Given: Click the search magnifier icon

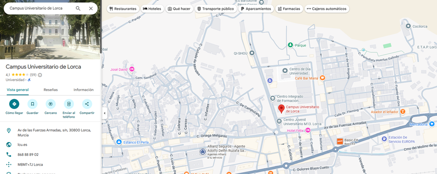Looking at the screenshot, I should 78,8.
